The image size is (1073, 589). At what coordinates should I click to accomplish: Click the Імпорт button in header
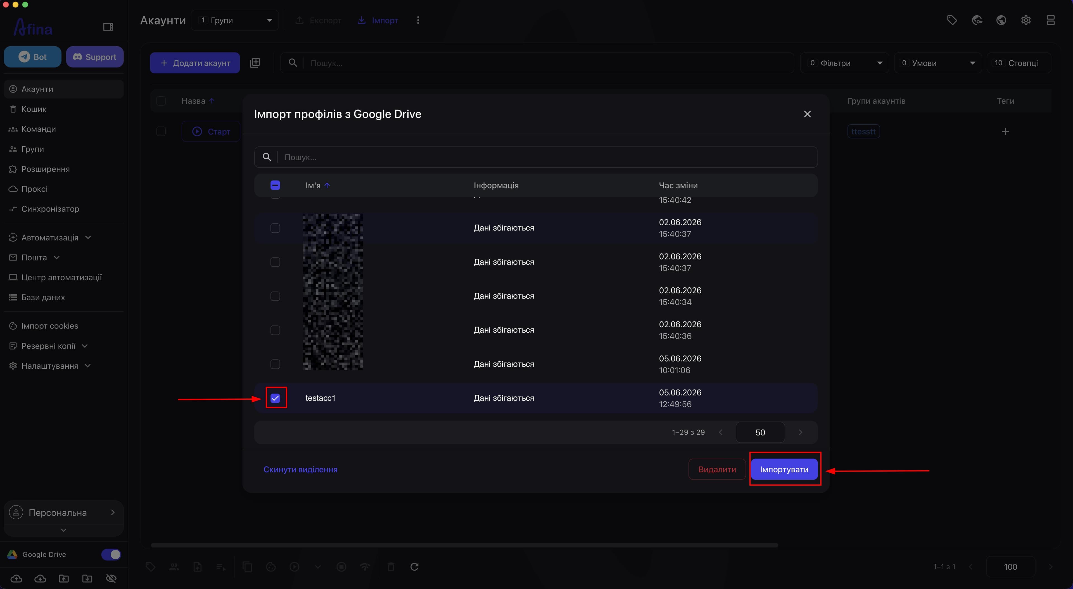[378, 20]
